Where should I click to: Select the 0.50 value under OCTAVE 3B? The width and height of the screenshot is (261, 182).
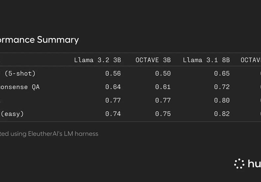163,73
